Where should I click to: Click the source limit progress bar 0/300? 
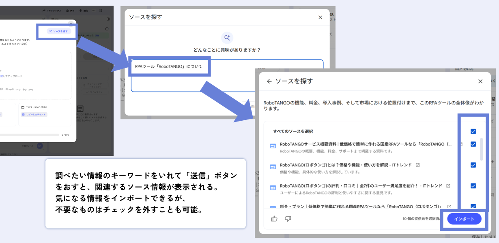pos(30,135)
